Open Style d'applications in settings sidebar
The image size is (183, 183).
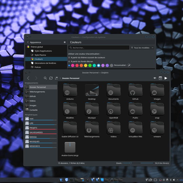(x=46, y=51)
